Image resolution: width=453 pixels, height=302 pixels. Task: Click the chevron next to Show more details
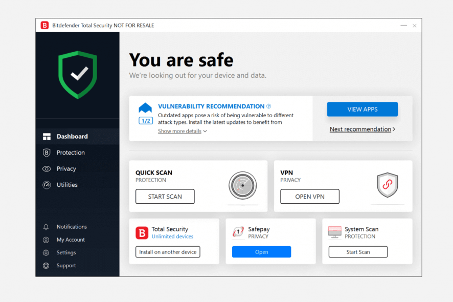(205, 131)
